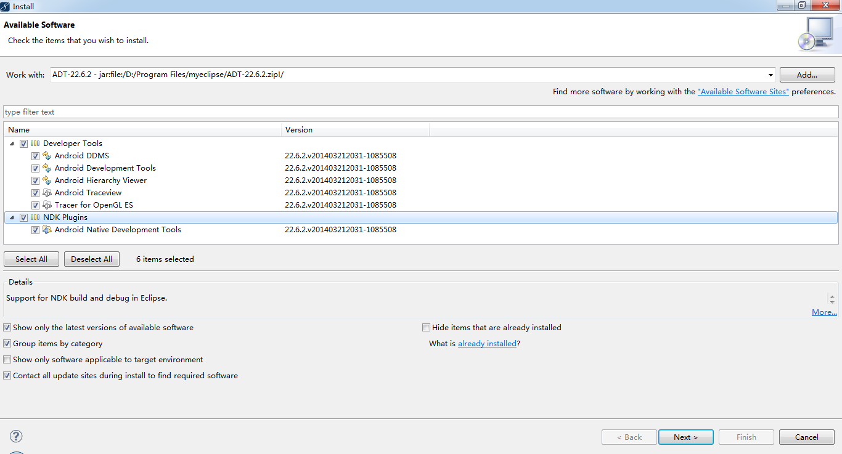
Task: Disable Contact all update sites during install
Action: point(7,376)
